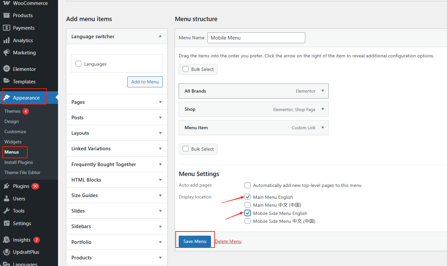The image size is (447, 266).
Task: Click the Marketing megaphone icon
Action: click(6, 53)
